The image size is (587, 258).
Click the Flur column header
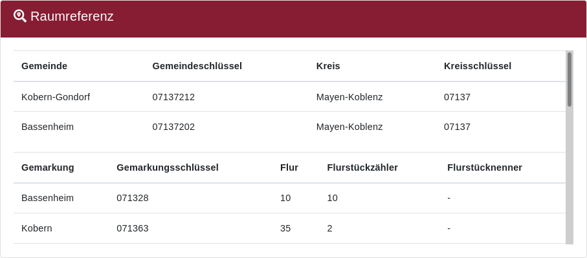point(289,167)
